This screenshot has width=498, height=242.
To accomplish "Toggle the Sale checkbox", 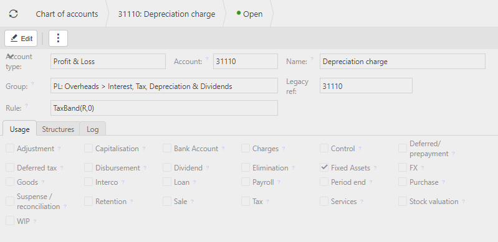I will [x=167, y=201].
